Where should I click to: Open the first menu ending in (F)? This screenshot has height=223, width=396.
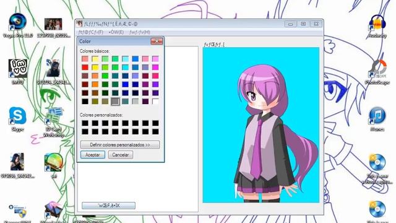(x=91, y=32)
